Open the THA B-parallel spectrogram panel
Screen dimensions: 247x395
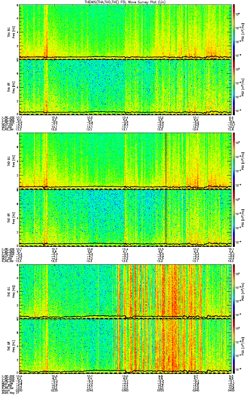(x=125, y=87)
